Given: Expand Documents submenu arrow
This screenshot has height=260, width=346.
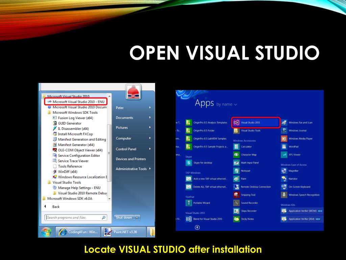Looking at the screenshot, I should (150, 117).
